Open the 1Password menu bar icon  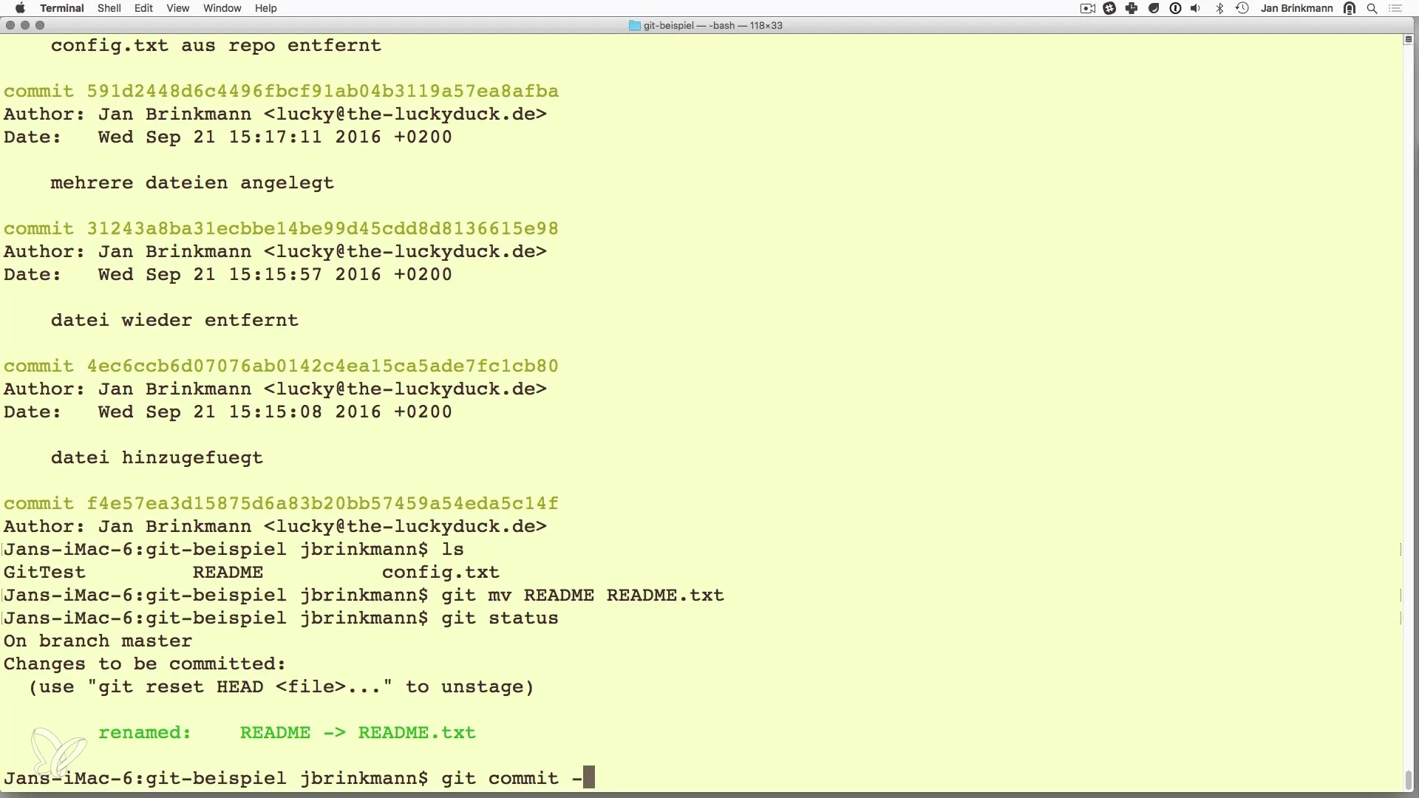point(1175,8)
